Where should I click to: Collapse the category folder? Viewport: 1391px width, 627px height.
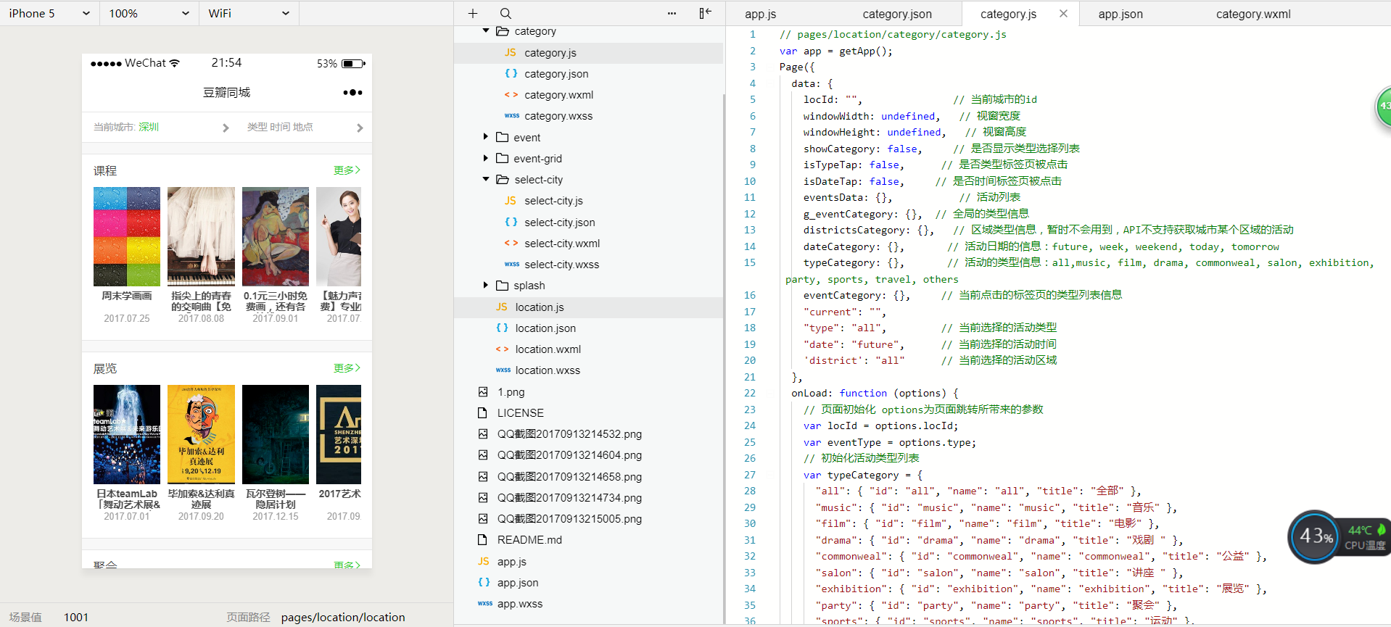pos(486,31)
